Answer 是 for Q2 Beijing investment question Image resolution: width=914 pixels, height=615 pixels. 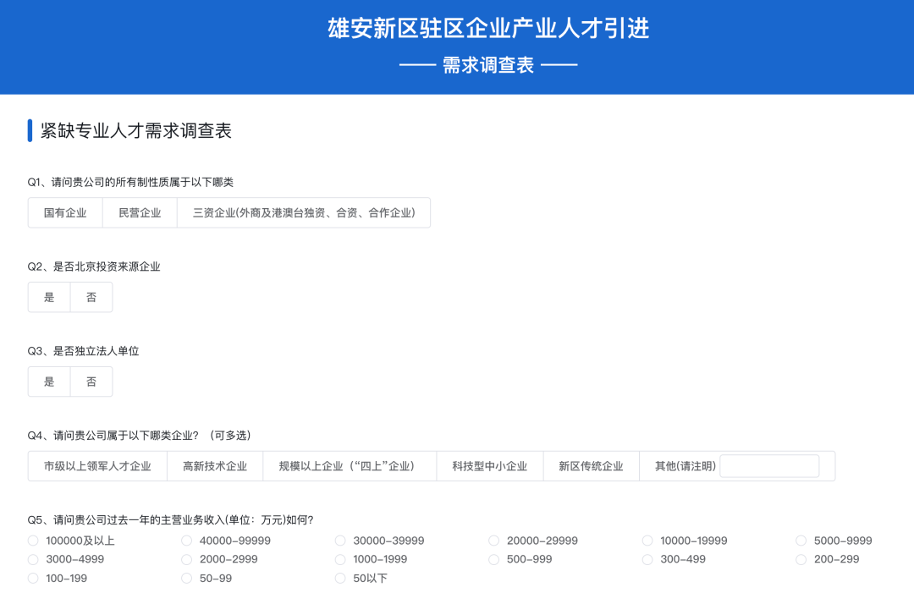(x=48, y=297)
